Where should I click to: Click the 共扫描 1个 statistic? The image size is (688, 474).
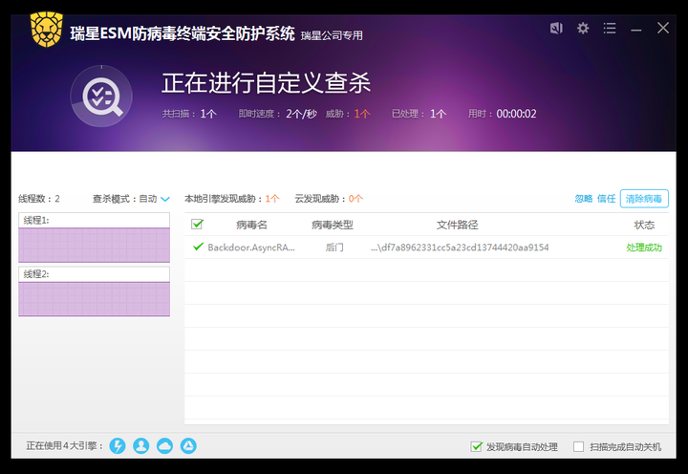[189, 114]
